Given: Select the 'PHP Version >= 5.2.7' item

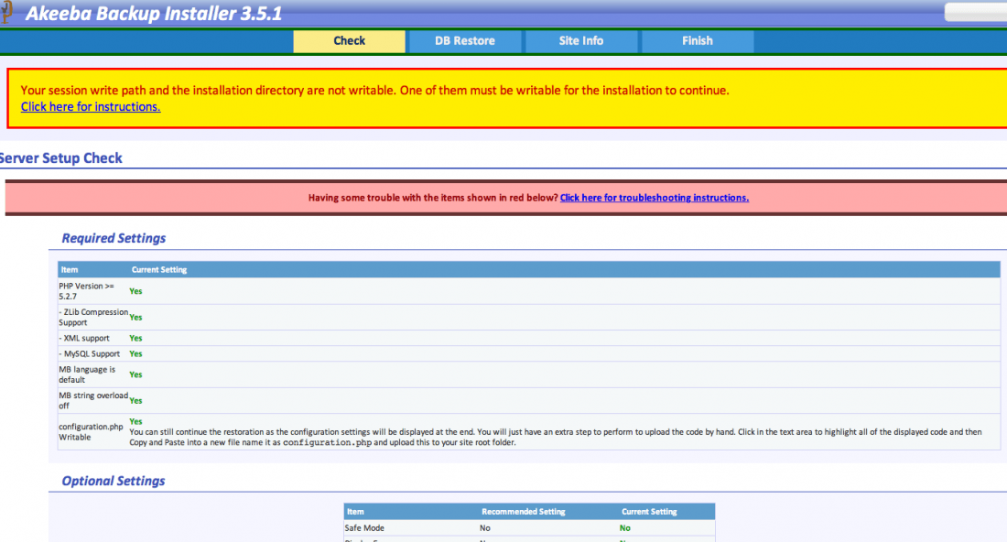Looking at the screenshot, I should (86, 291).
